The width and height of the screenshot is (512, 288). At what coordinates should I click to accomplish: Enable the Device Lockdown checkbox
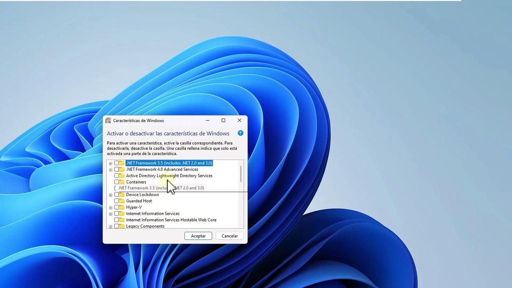(x=116, y=195)
